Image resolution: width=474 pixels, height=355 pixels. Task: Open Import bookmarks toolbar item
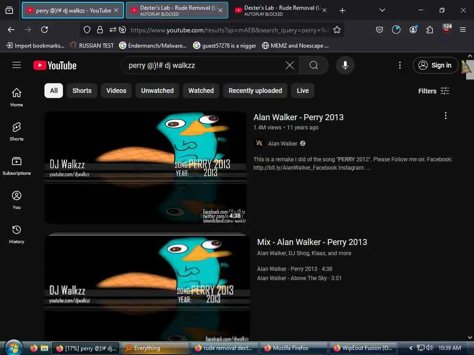(35, 46)
